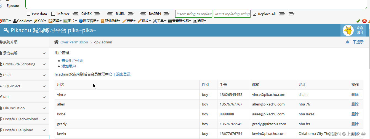
Task: Open the 表单 toolbar dropdown
Action: (x=55, y=21)
